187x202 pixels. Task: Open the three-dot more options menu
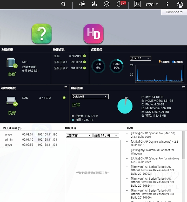point(167,4)
